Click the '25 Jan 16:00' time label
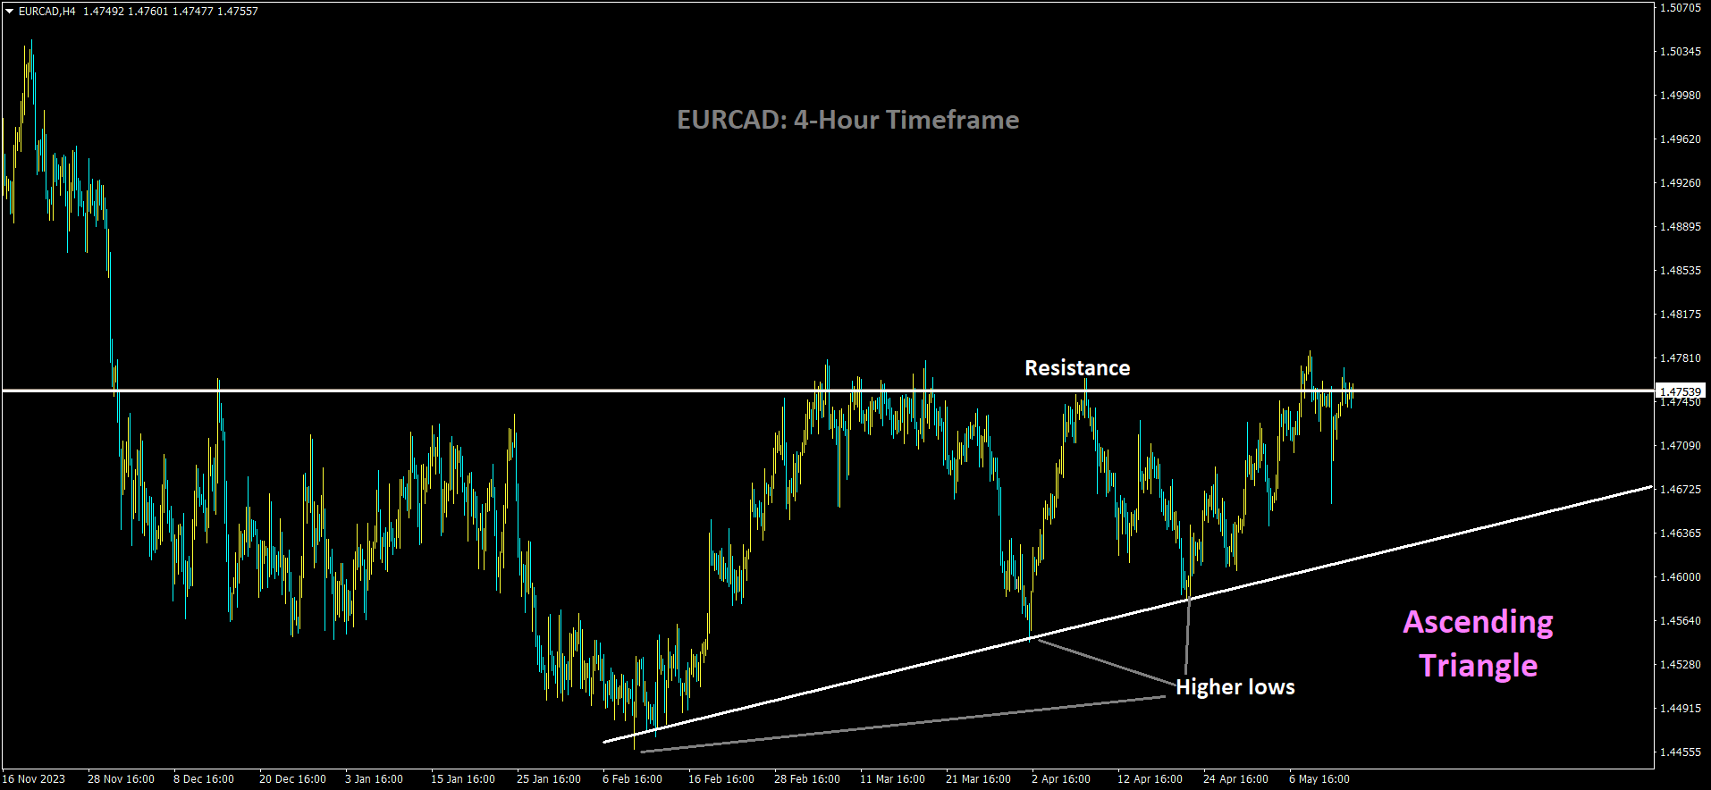The height and width of the screenshot is (790, 1711). pyautogui.click(x=548, y=778)
